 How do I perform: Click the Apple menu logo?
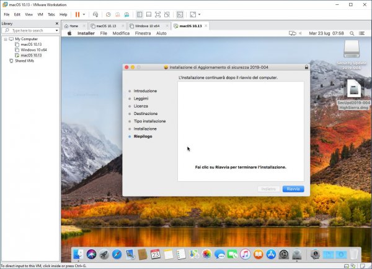coord(69,33)
